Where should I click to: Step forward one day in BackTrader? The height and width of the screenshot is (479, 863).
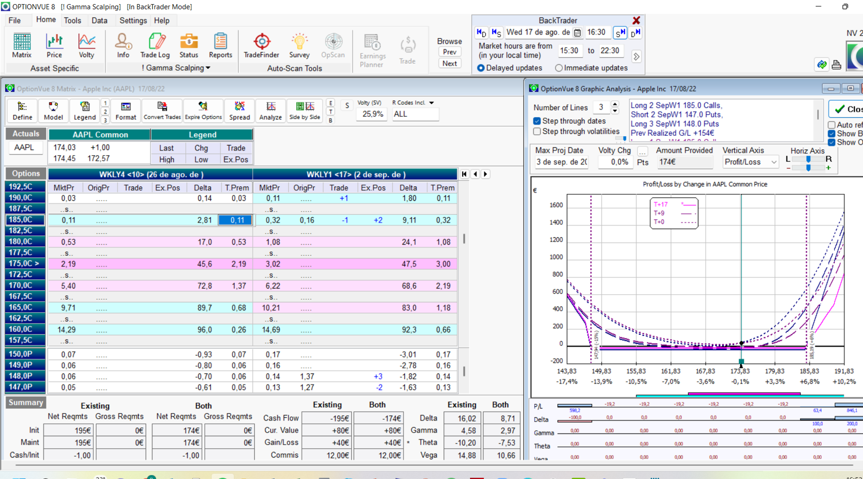635,33
